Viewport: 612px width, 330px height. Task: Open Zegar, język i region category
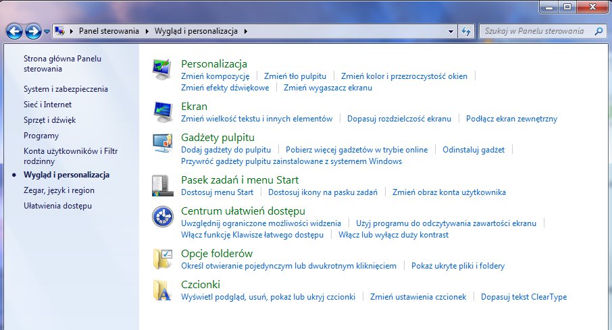[x=59, y=190]
